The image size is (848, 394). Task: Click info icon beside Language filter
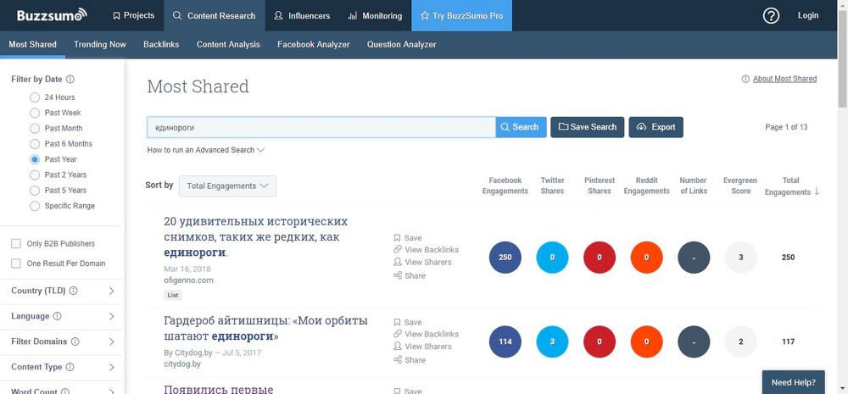pos(57,316)
